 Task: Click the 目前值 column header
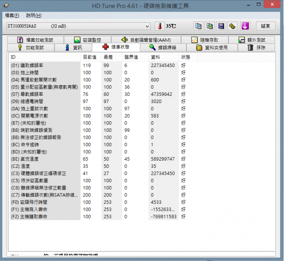click(x=91, y=57)
